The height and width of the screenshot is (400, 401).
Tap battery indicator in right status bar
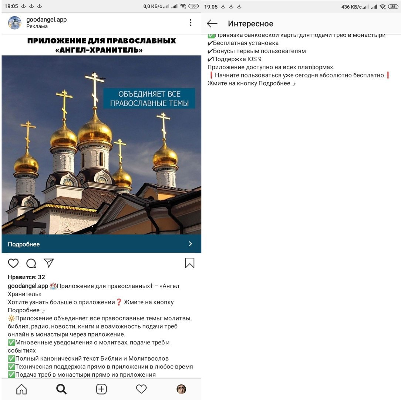(x=393, y=7)
